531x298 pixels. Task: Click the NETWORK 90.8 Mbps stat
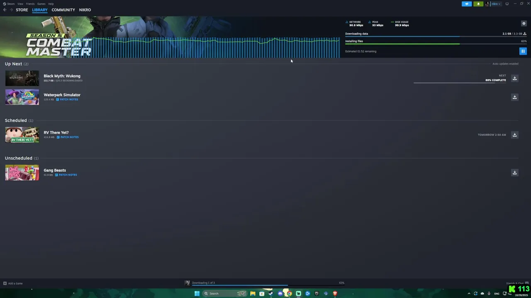pyautogui.click(x=355, y=24)
